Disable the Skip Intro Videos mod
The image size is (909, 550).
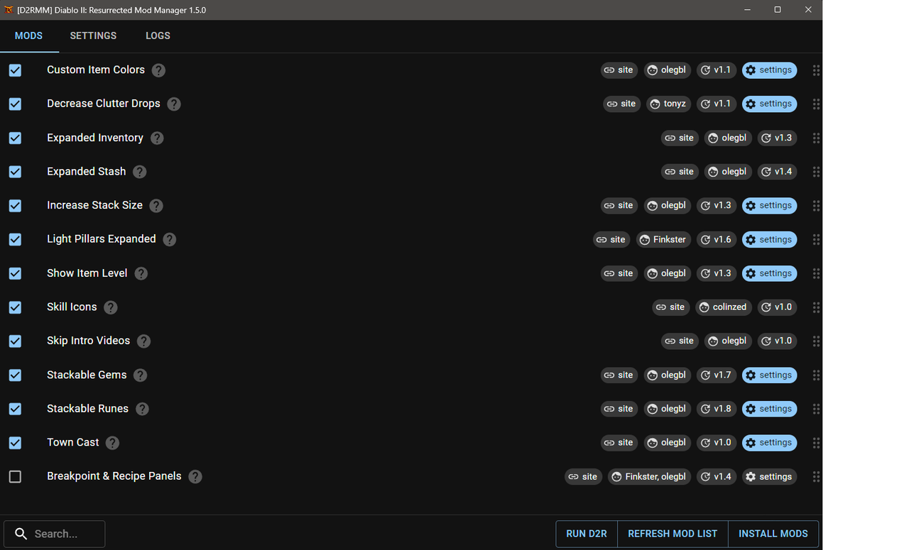[15, 341]
